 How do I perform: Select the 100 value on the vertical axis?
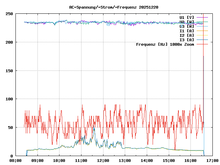(x=9, y=99)
